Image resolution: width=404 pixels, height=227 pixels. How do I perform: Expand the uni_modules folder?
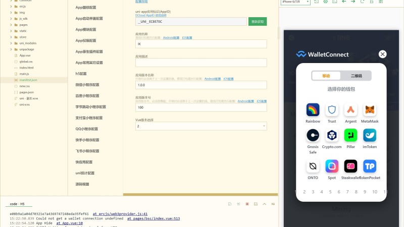click(x=11, y=43)
